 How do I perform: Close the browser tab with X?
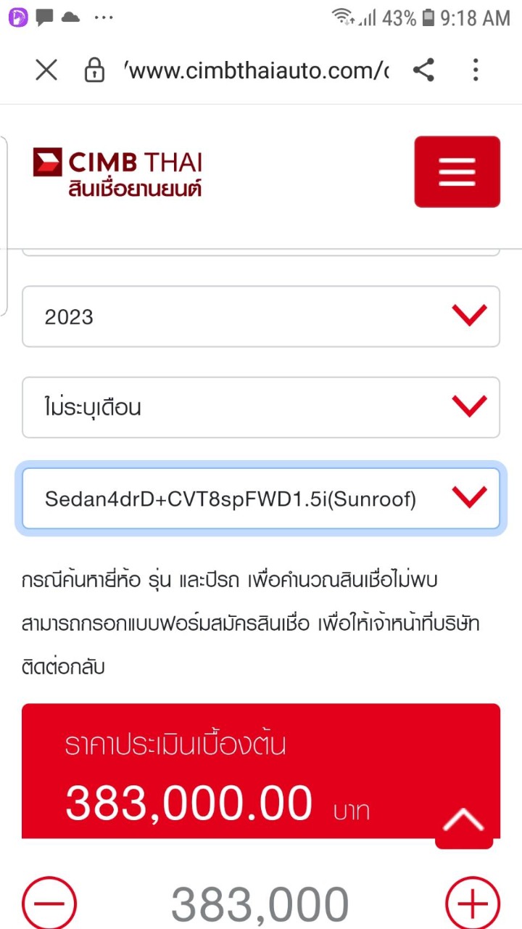coord(46,70)
